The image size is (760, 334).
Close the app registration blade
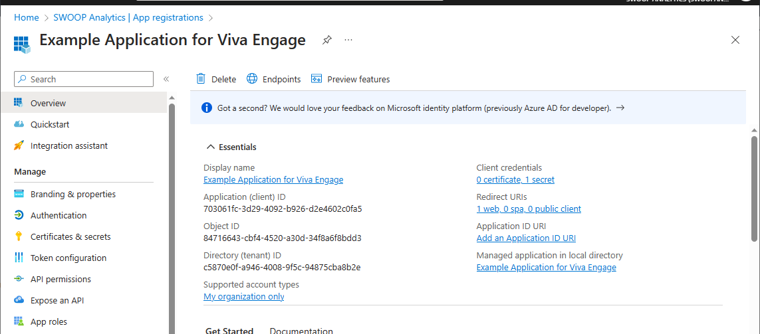click(x=735, y=41)
